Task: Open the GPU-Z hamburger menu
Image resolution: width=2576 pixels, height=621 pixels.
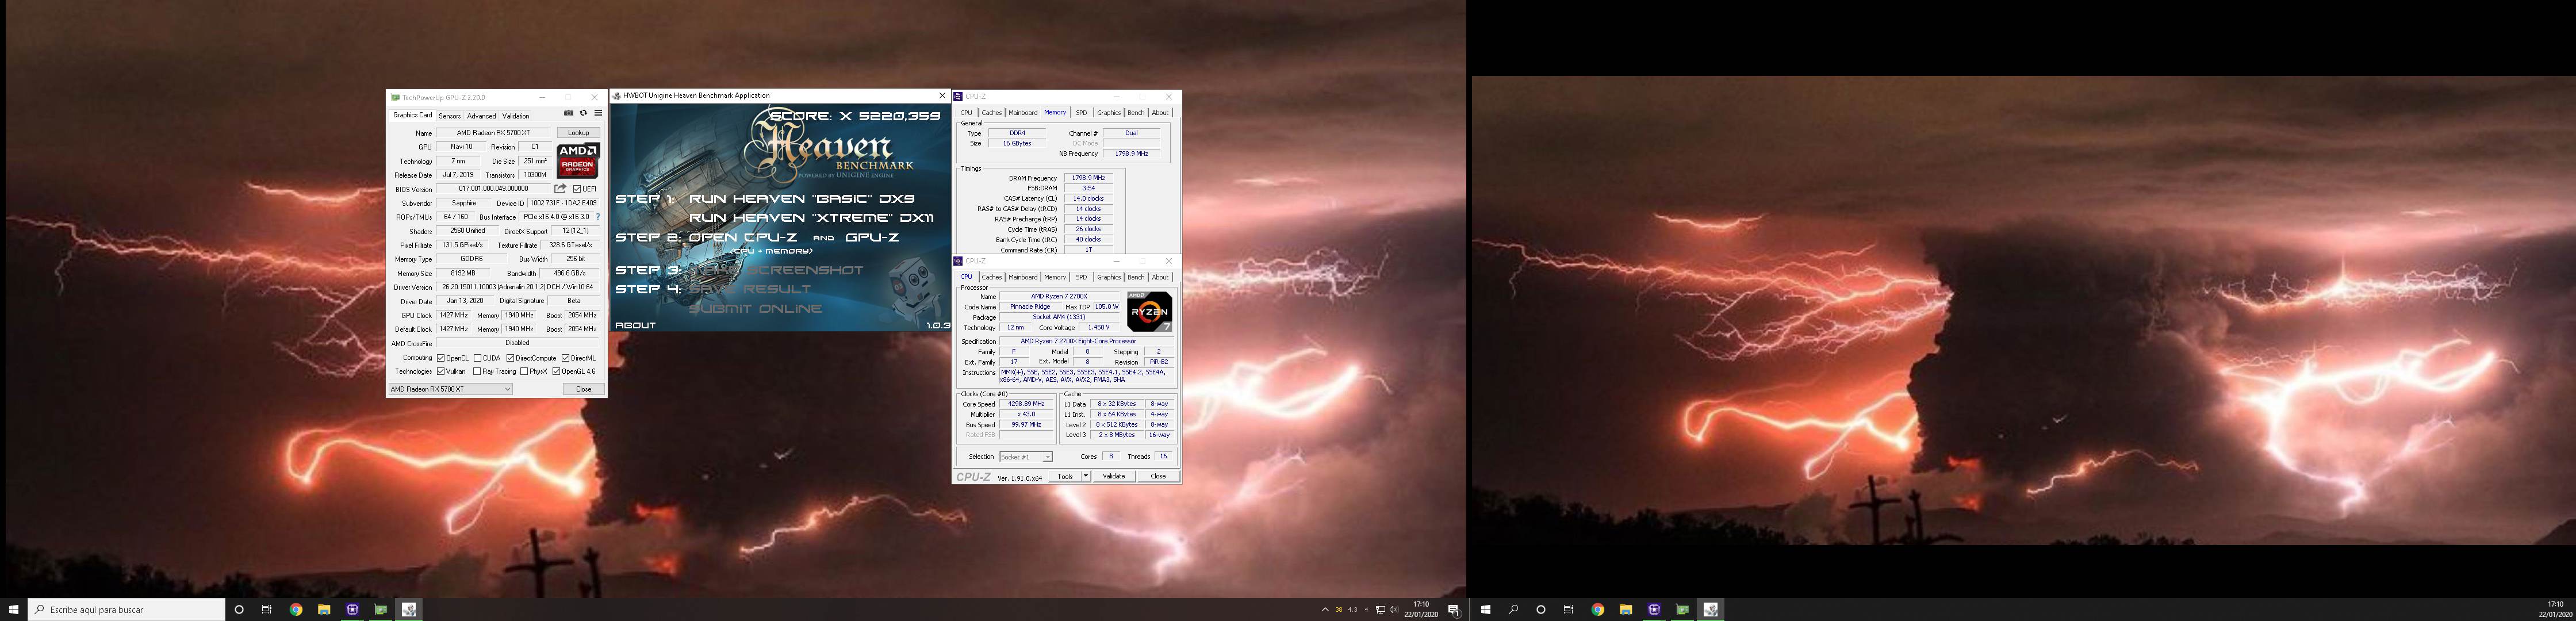Action: [x=598, y=113]
